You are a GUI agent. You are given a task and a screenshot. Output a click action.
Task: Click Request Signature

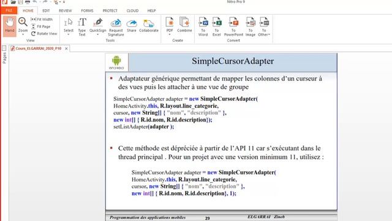116,27
